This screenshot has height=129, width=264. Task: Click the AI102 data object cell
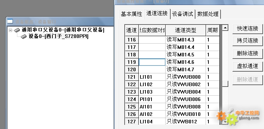152,114
